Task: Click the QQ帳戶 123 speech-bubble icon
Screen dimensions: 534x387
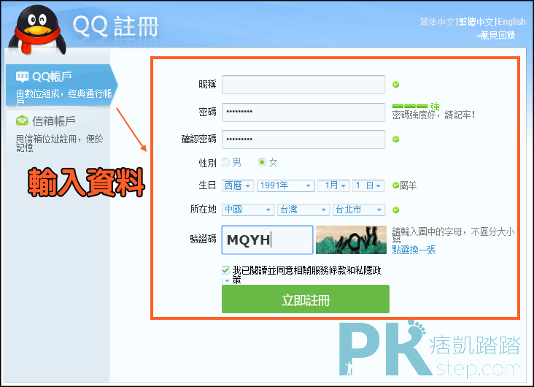Action: (22, 77)
